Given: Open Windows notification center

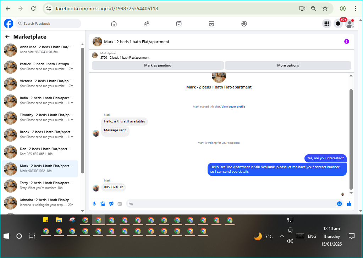Looking at the screenshot, I should (352, 236).
